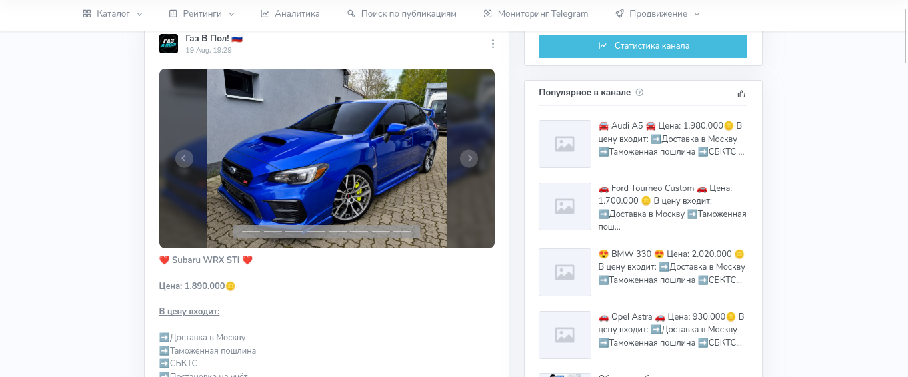The image size is (908, 377).
Task: Show previous photo in carousel
Action: click(184, 158)
